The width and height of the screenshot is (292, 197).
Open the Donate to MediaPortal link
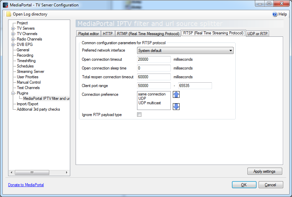coord(26,185)
